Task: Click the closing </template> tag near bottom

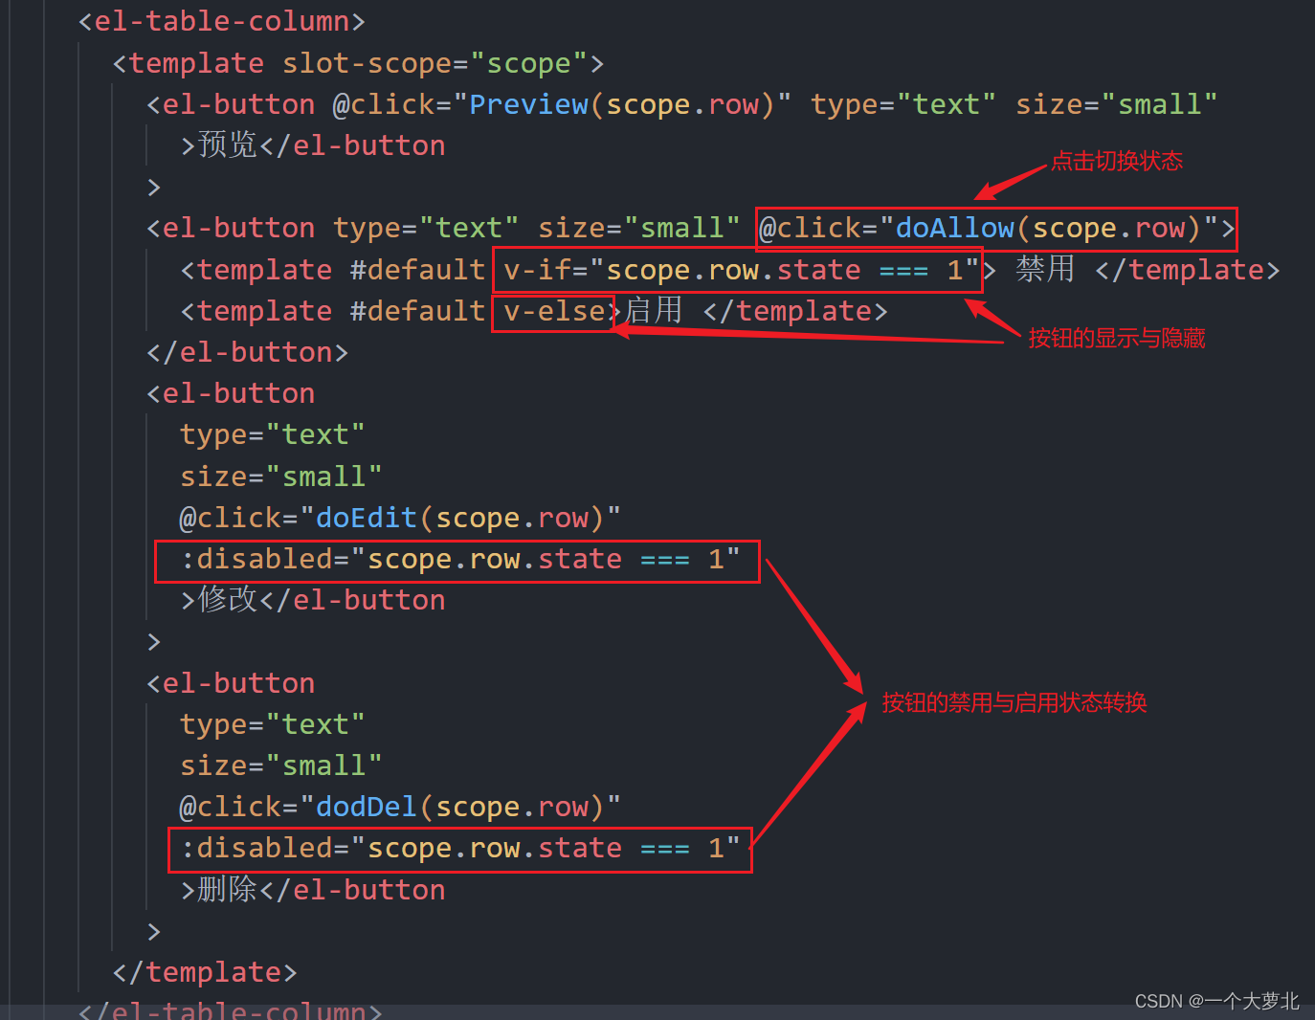Action: (x=205, y=972)
